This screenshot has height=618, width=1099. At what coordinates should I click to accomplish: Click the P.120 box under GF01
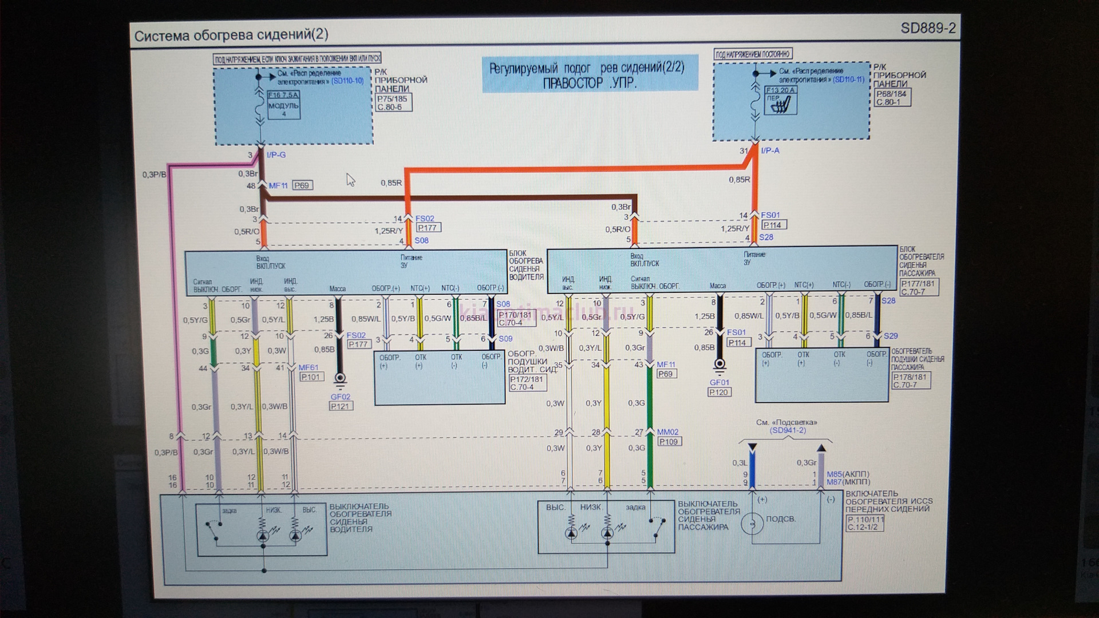[x=719, y=393]
